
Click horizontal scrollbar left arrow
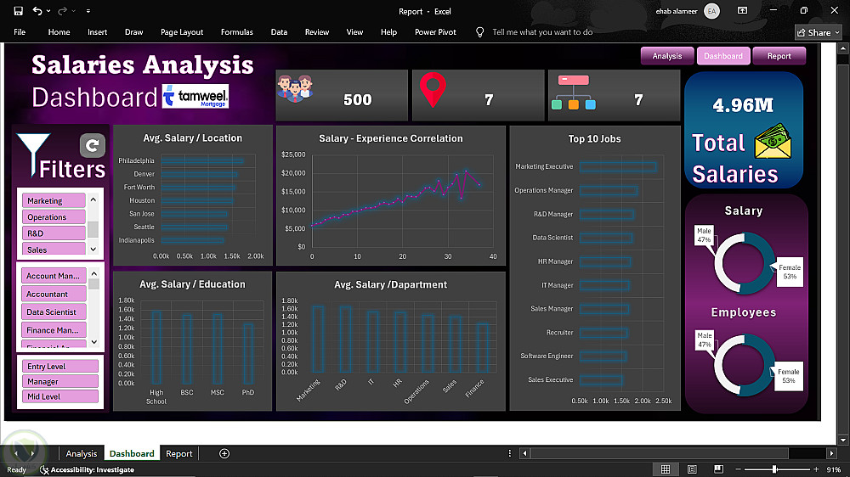click(x=524, y=453)
